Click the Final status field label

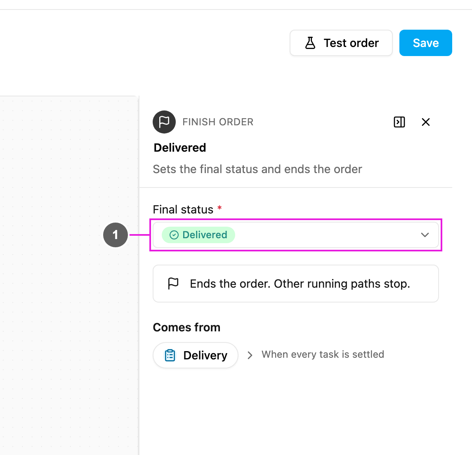tap(183, 209)
